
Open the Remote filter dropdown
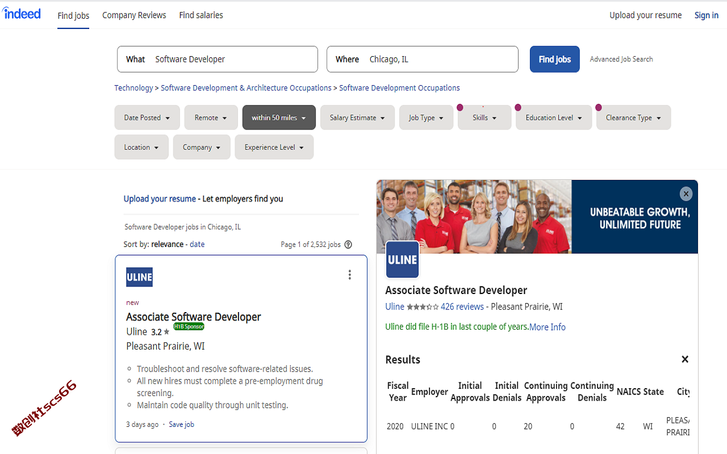tap(211, 117)
